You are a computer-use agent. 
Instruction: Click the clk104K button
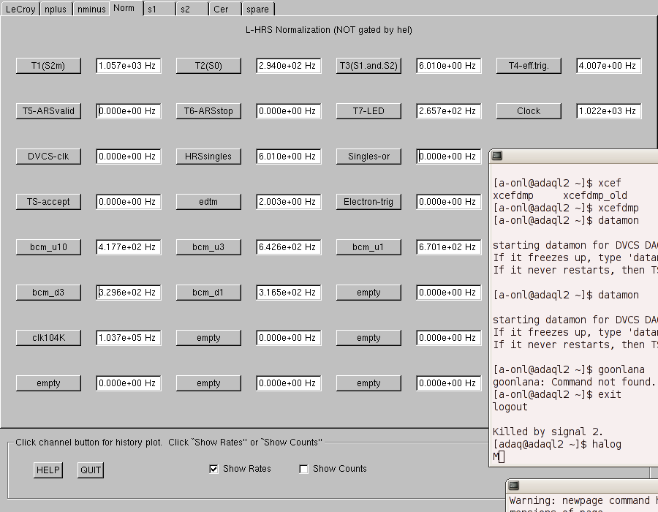click(x=48, y=338)
